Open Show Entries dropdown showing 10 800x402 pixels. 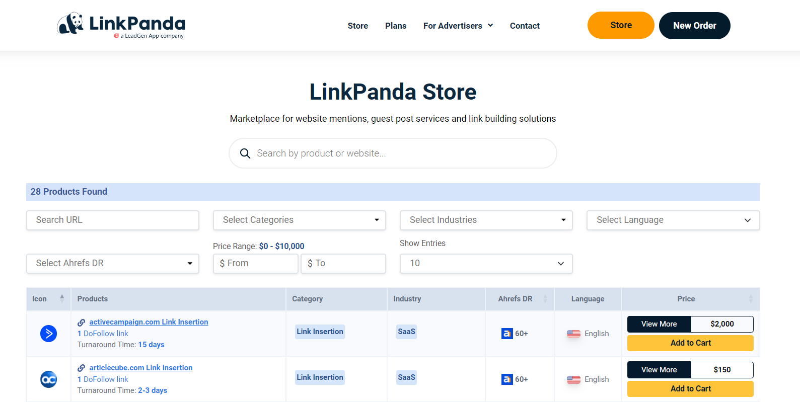pyautogui.click(x=486, y=264)
